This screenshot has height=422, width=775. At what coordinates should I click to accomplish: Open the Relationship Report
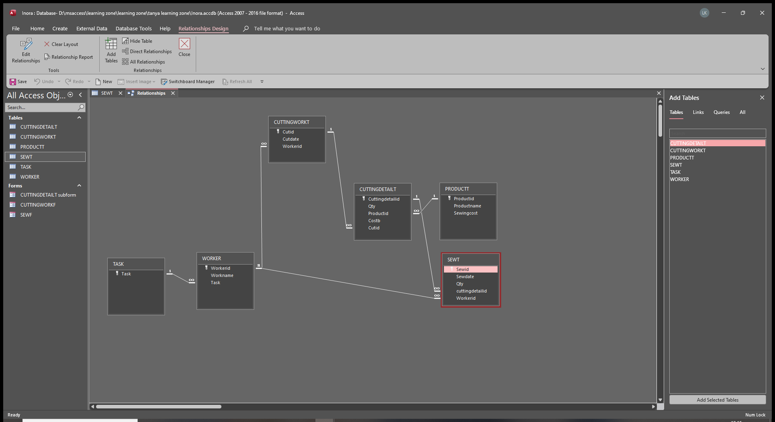coord(68,57)
